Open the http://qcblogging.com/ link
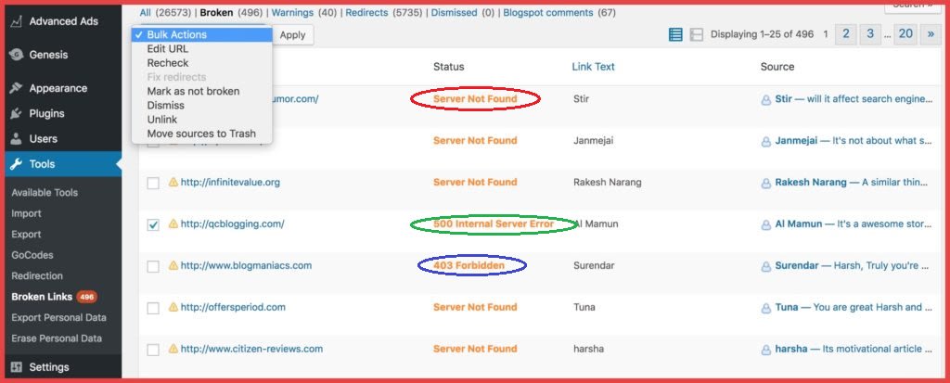This screenshot has width=950, height=383. tap(233, 223)
